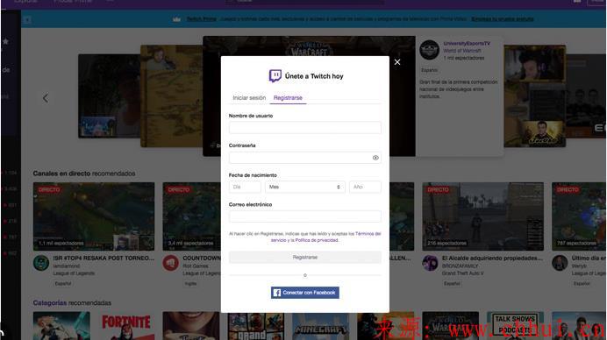Go to previous carousel stream arrow
This screenshot has width=607, height=340.
tap(46, 98)
